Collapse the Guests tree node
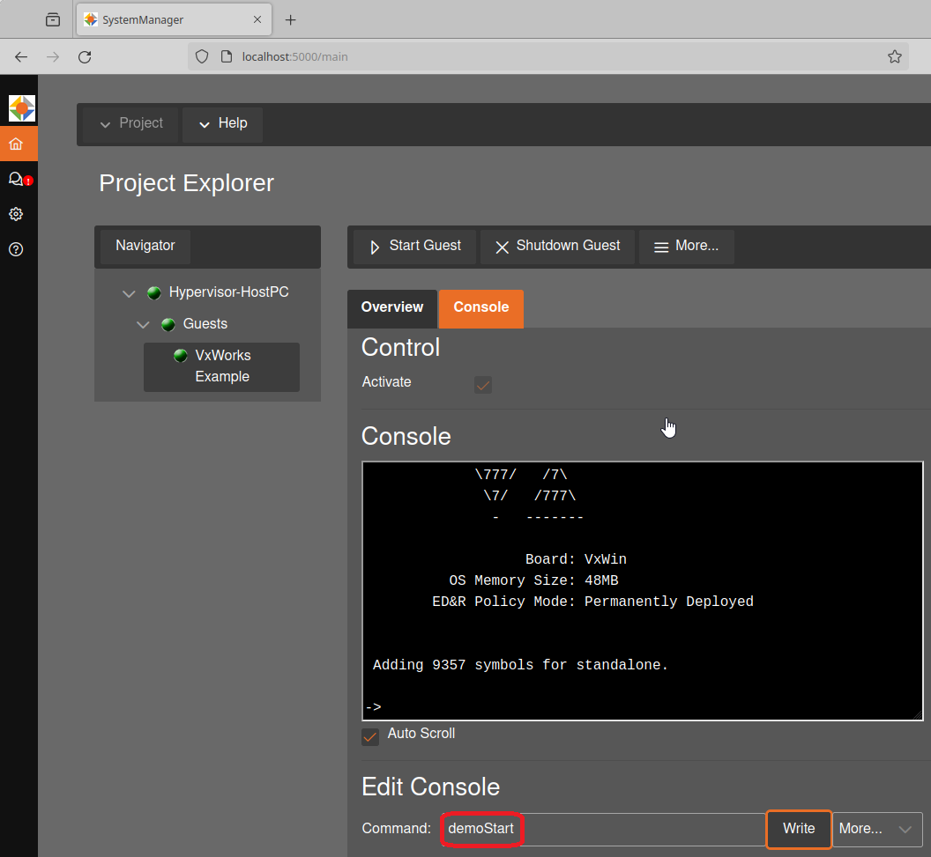Image resolution: width=931 pixels, height=857 pixels. pyautogui.click(x=144, y=325)
